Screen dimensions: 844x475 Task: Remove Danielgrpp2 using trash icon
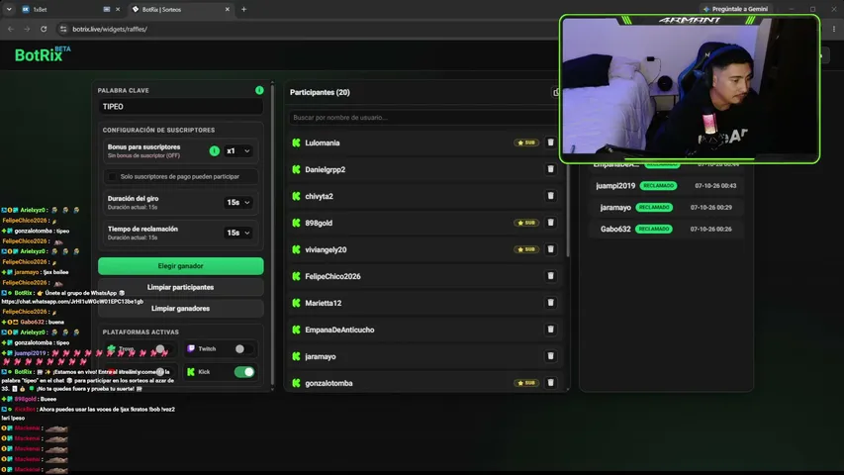tap(550, 169)
